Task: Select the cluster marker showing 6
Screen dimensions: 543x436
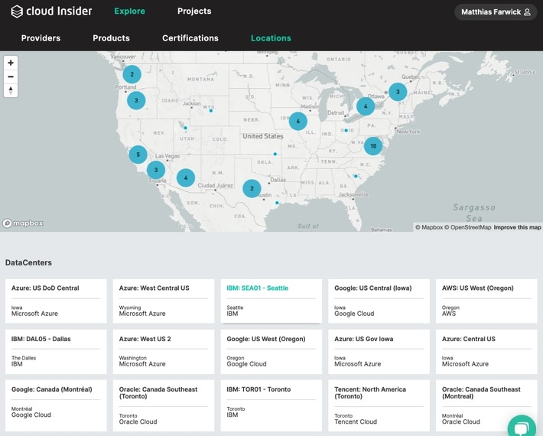Action: click(x=298, y=121)
